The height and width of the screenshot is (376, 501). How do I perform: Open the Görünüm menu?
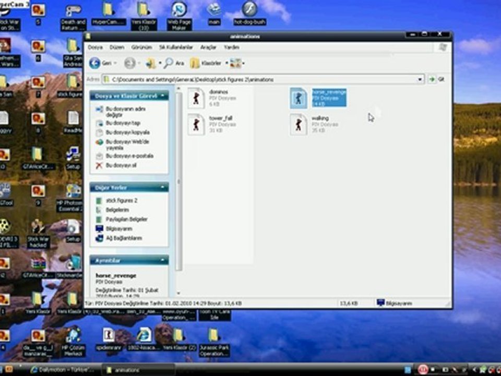[x=141, y=48]
